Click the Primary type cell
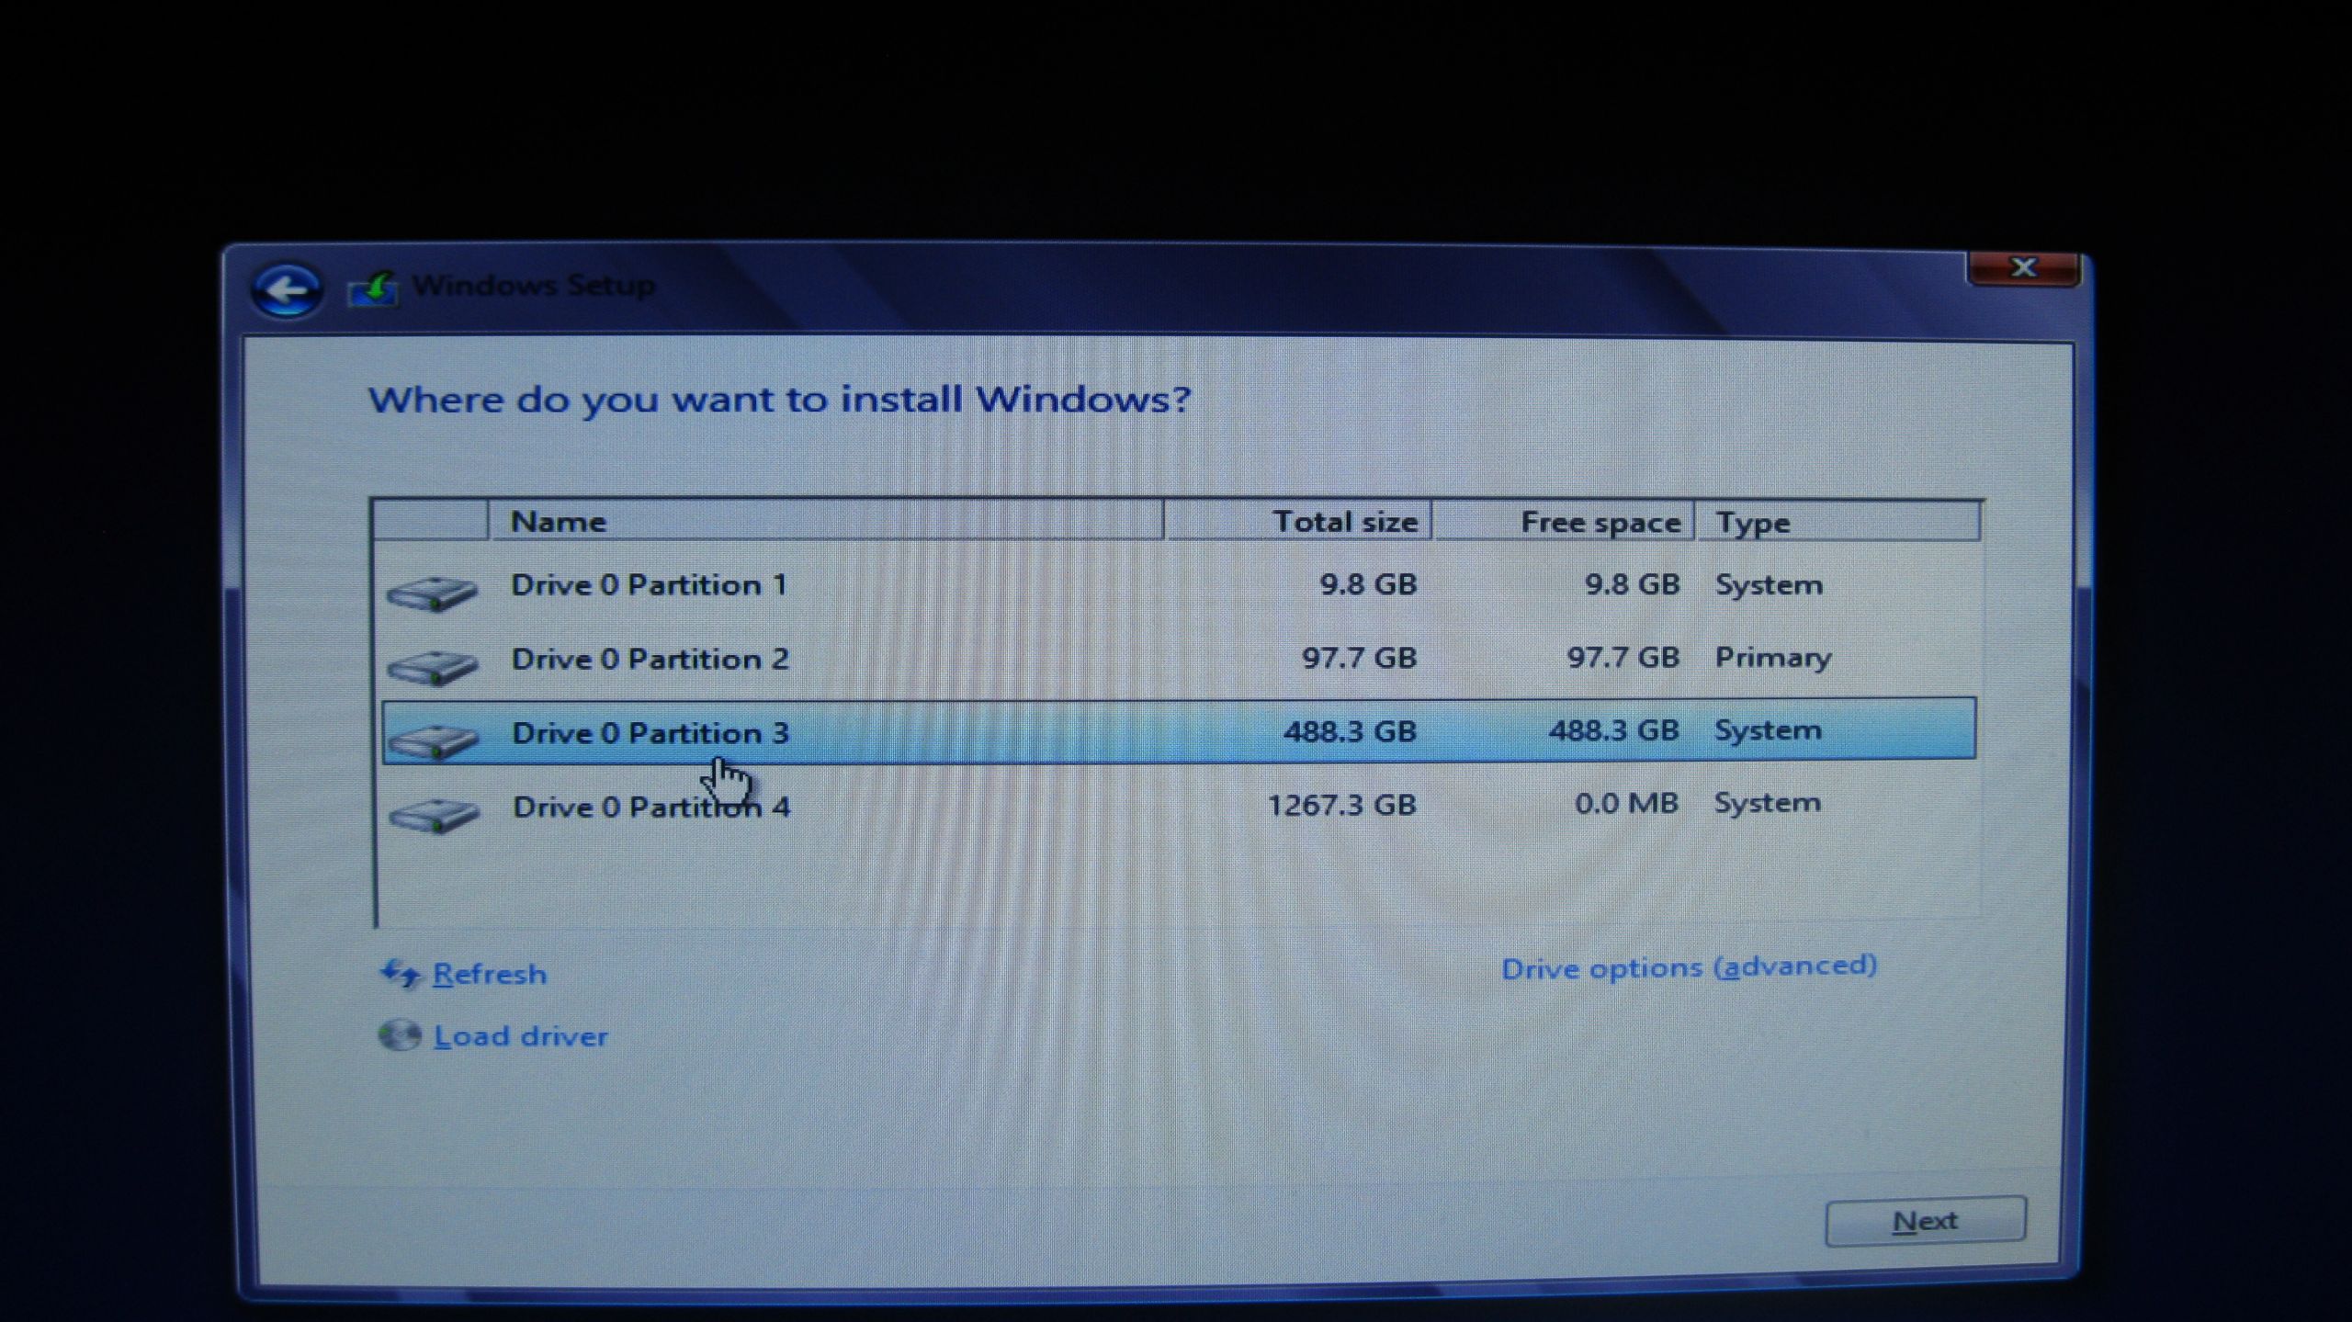The height and width of the screenshot is (1322, 2352). [x=1772, y=658]
